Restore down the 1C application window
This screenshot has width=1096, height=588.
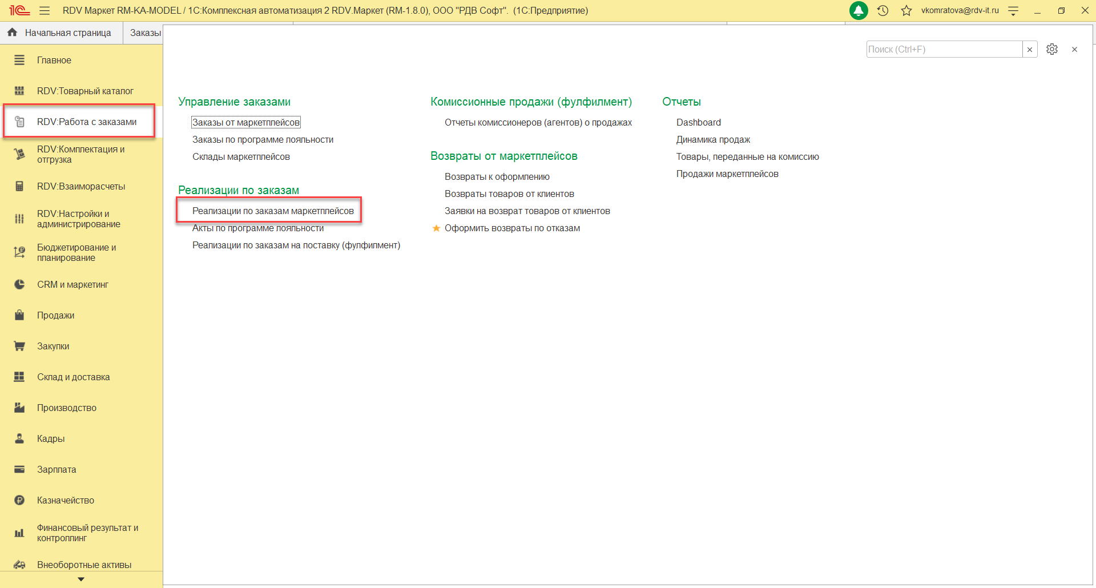click(1061, 10)
